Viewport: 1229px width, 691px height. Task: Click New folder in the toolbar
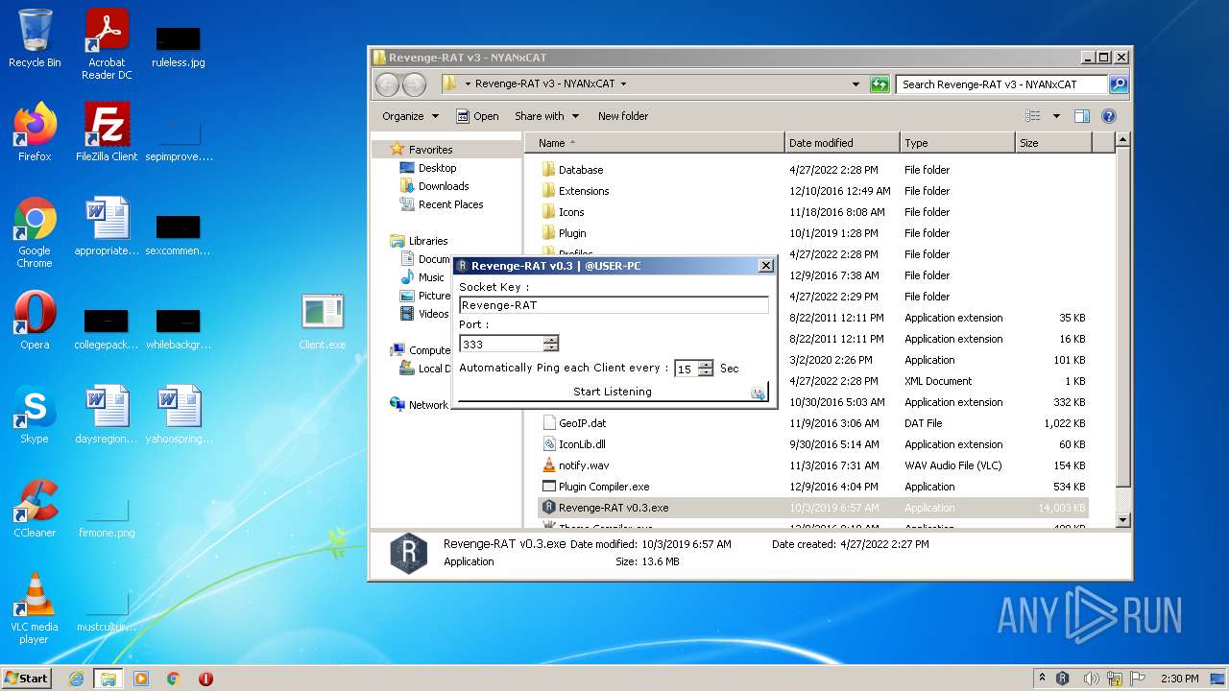click(x=622, y=116)
